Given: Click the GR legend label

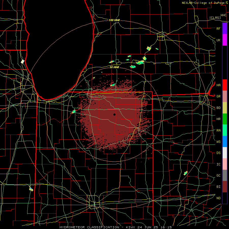Looking at the screenshot, I should pyautogui.click(x=218, y=96).
